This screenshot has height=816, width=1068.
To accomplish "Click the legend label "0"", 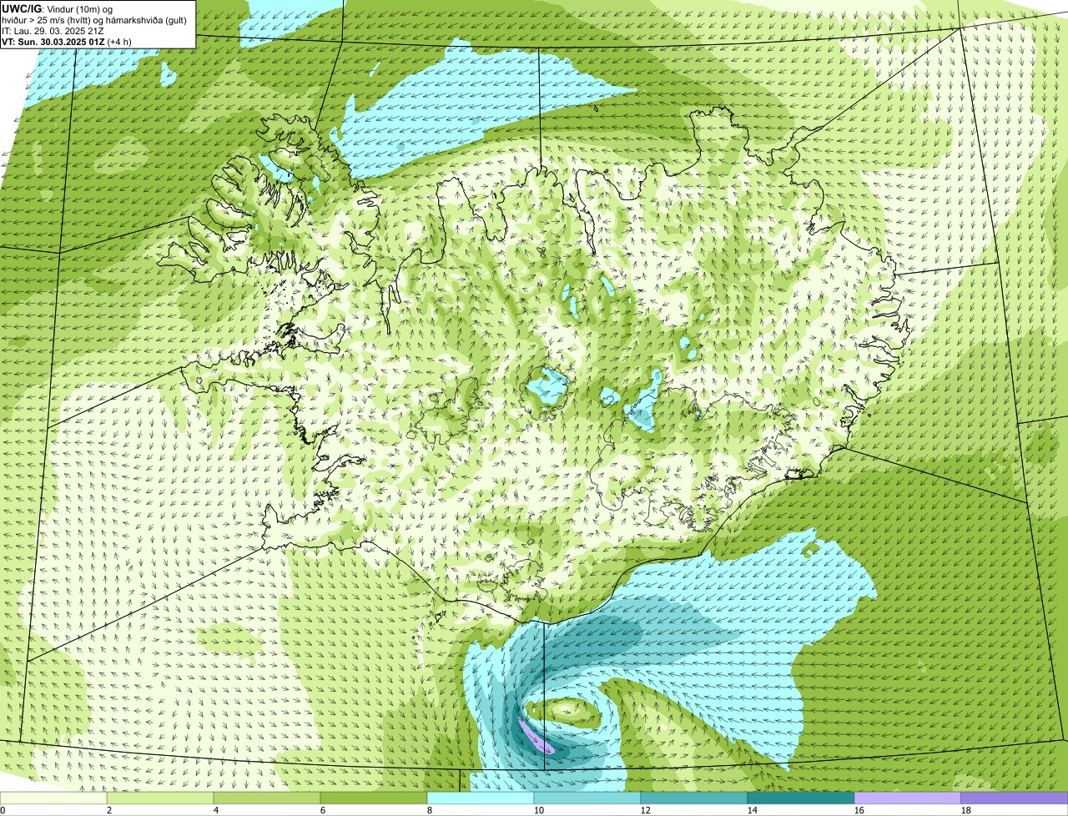I will [3, 810].
